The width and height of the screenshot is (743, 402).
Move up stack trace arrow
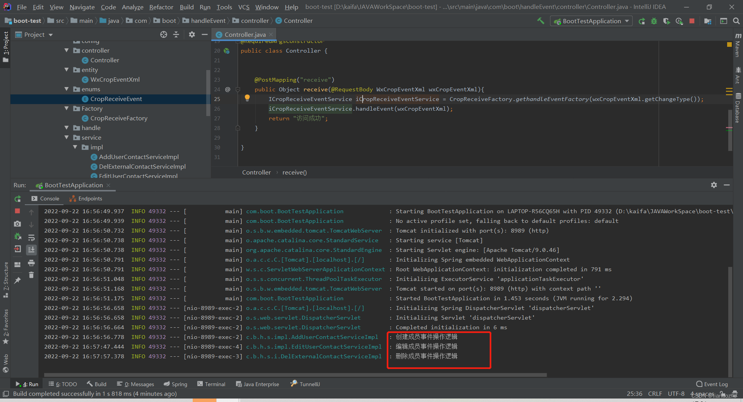point(31,212)
